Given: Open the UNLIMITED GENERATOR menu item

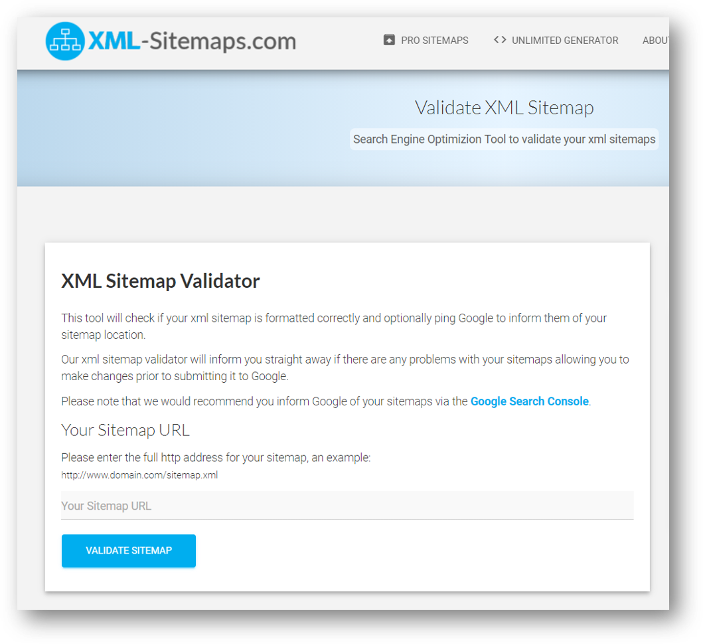Looking at the screenshot, I should (556, 41).
